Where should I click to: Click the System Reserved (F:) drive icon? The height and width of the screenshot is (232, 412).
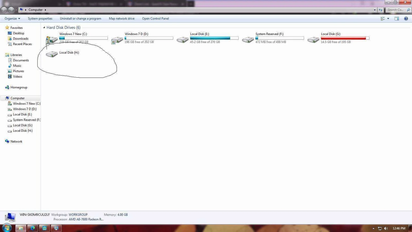tap(248, 40)
